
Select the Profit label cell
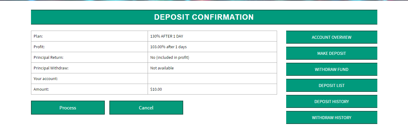[x=39, y=47]
